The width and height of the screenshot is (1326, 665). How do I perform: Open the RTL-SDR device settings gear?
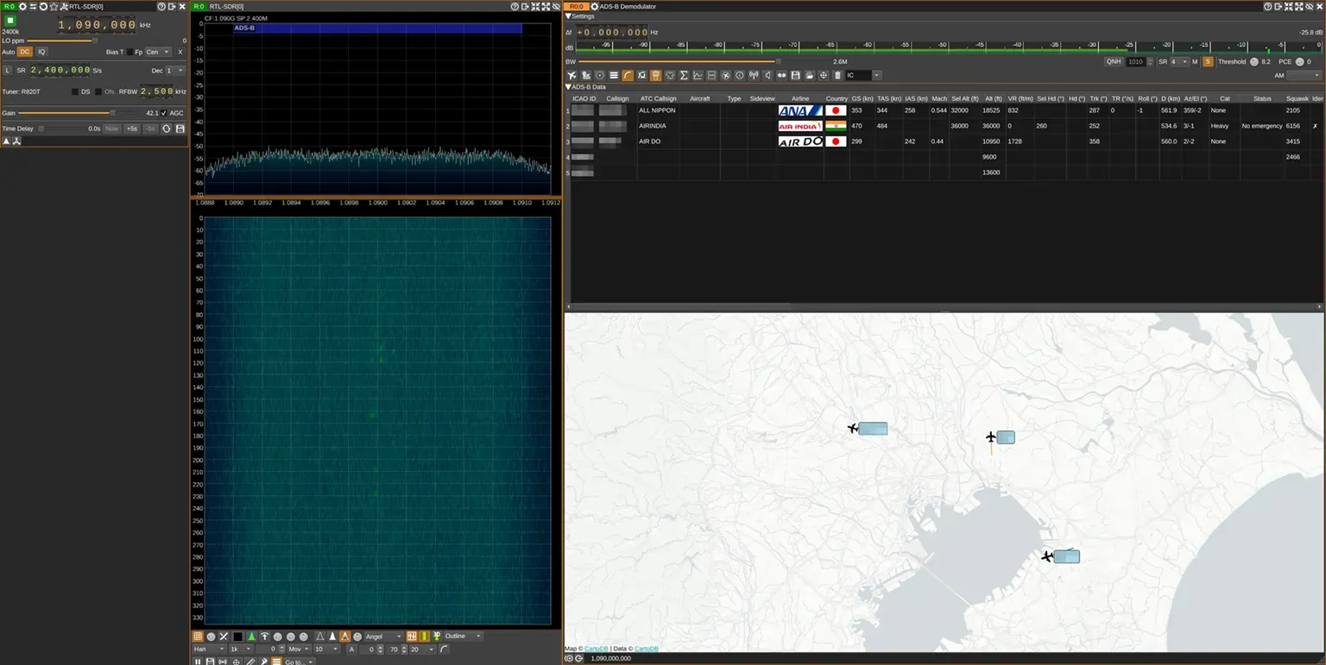(x=22, y=6)
